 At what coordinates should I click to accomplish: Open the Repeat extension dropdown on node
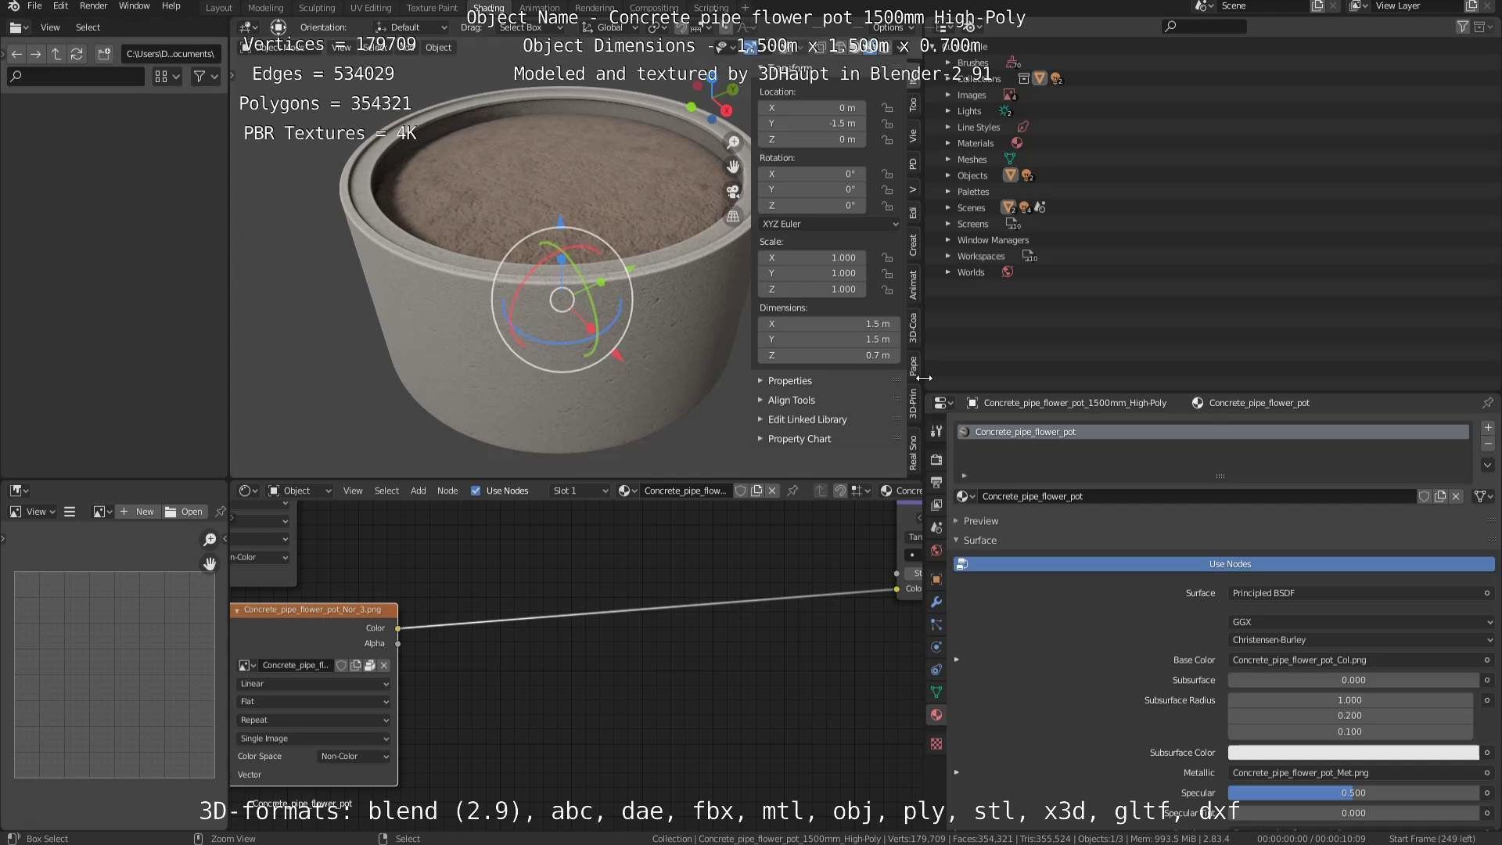point(314,721)
